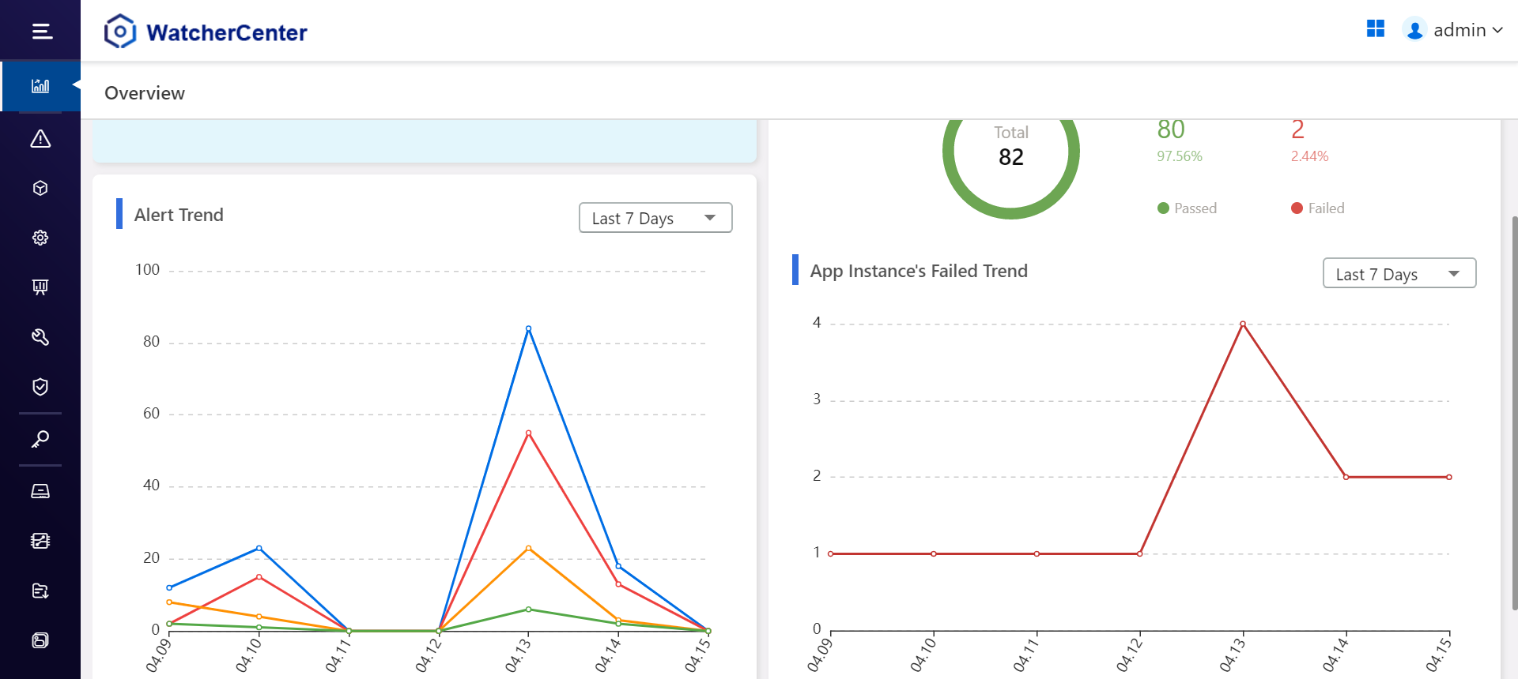Open Failed Trend Last 7 Days dropdown
1518x679 pixels.
[x=1399, y=273]
